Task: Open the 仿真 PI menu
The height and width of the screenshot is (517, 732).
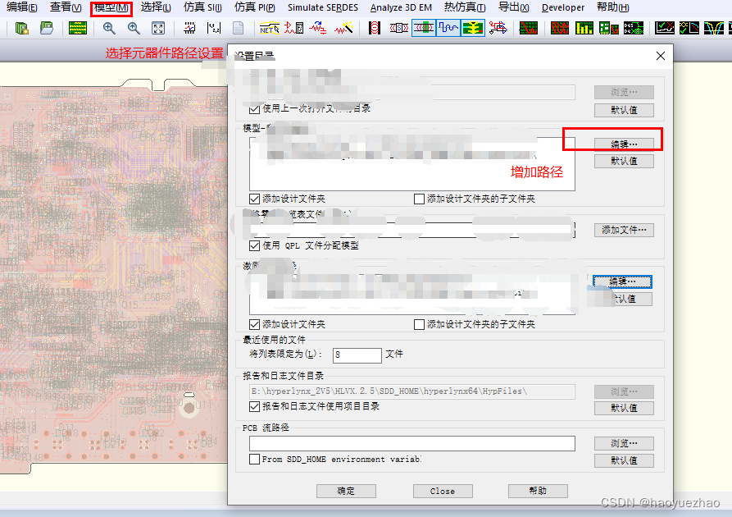Action: tap(254, 7)
